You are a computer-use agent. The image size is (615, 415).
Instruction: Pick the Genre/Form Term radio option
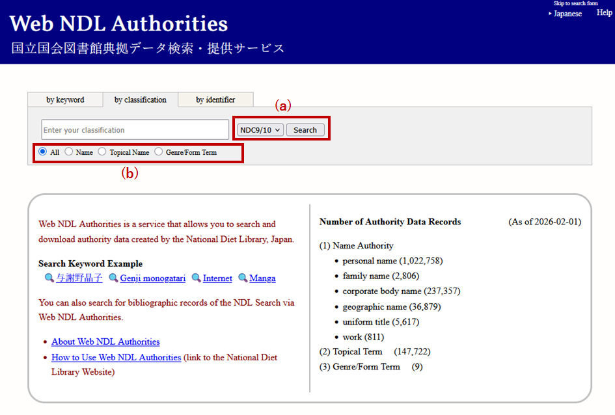pos(159,152)
